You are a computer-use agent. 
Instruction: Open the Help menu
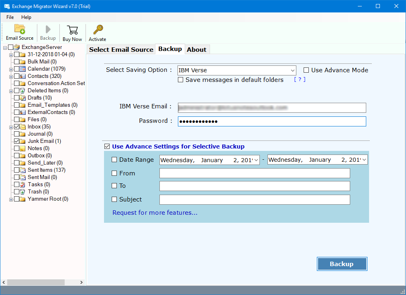click(26, 17)
